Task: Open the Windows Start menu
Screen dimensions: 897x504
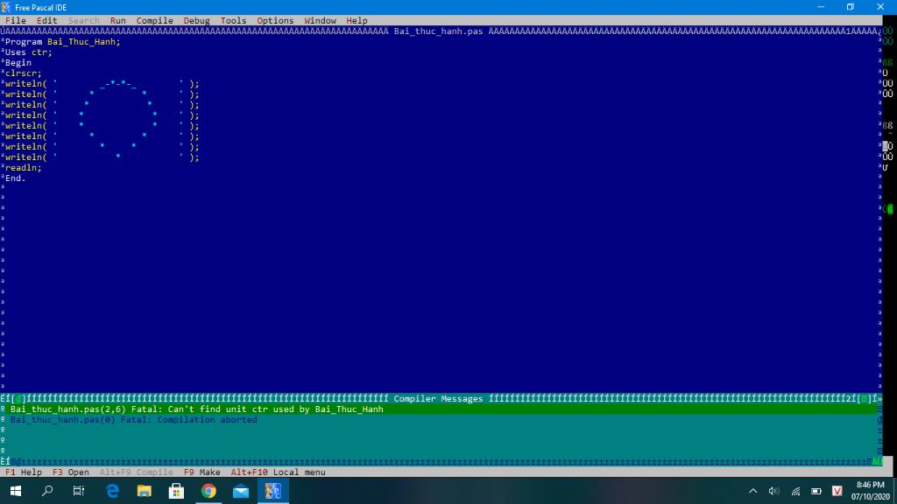Action: click(x=16, y=491)
